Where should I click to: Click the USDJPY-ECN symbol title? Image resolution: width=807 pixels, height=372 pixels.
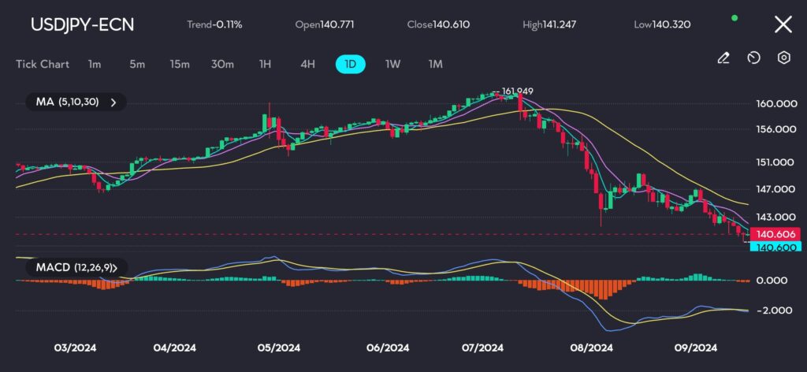pos(83,24)
